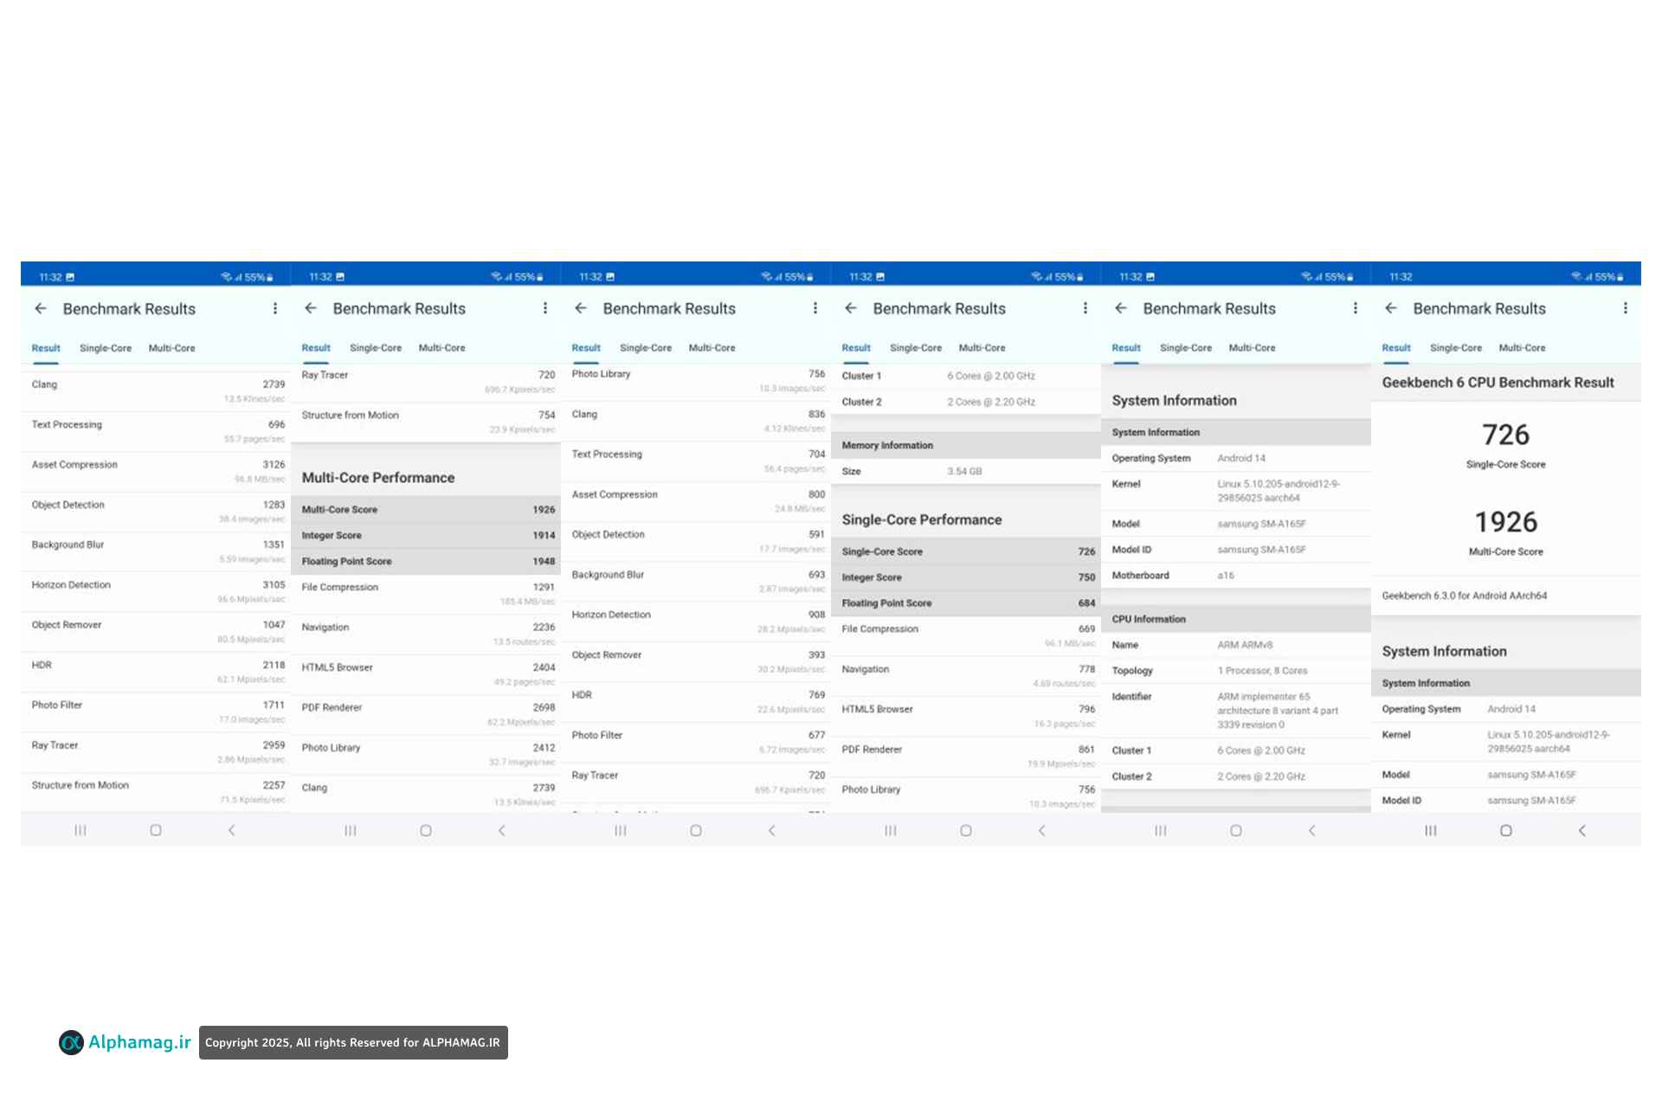This screenshot has height=1108, width=1662.
Task: Tap back arrow on screen with CPU Information section
Action: 1120,308
